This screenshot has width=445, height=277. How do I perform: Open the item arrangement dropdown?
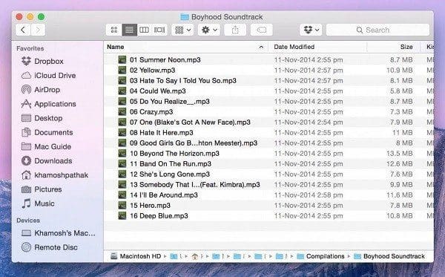pyautogui.click(x=182, y=30)
